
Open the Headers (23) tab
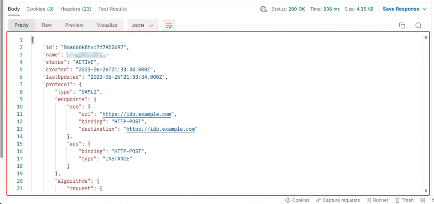coord(76,9)
